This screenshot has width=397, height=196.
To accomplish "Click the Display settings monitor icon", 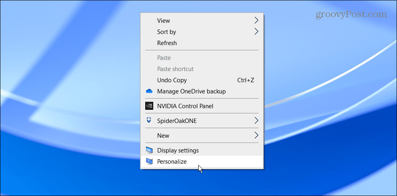I will pos(149,150).
